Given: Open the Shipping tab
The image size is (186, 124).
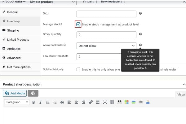Looking at the screenshot, I should (13, 30).
